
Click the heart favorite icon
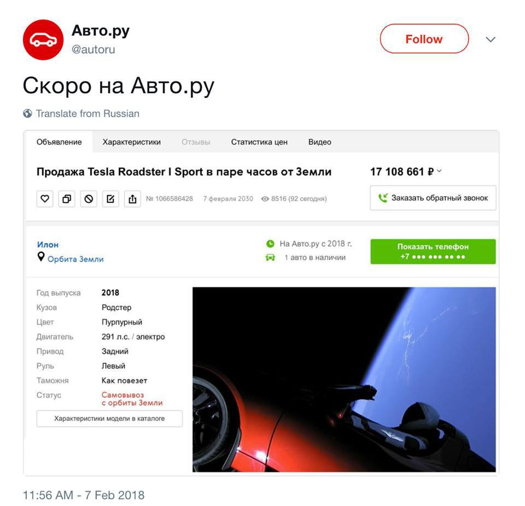click(x=45, y=199)
